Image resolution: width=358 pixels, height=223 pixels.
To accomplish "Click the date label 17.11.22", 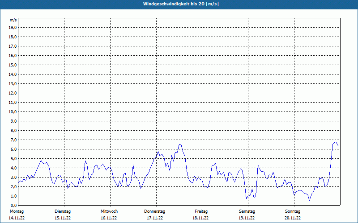I will tap(155, 218).
